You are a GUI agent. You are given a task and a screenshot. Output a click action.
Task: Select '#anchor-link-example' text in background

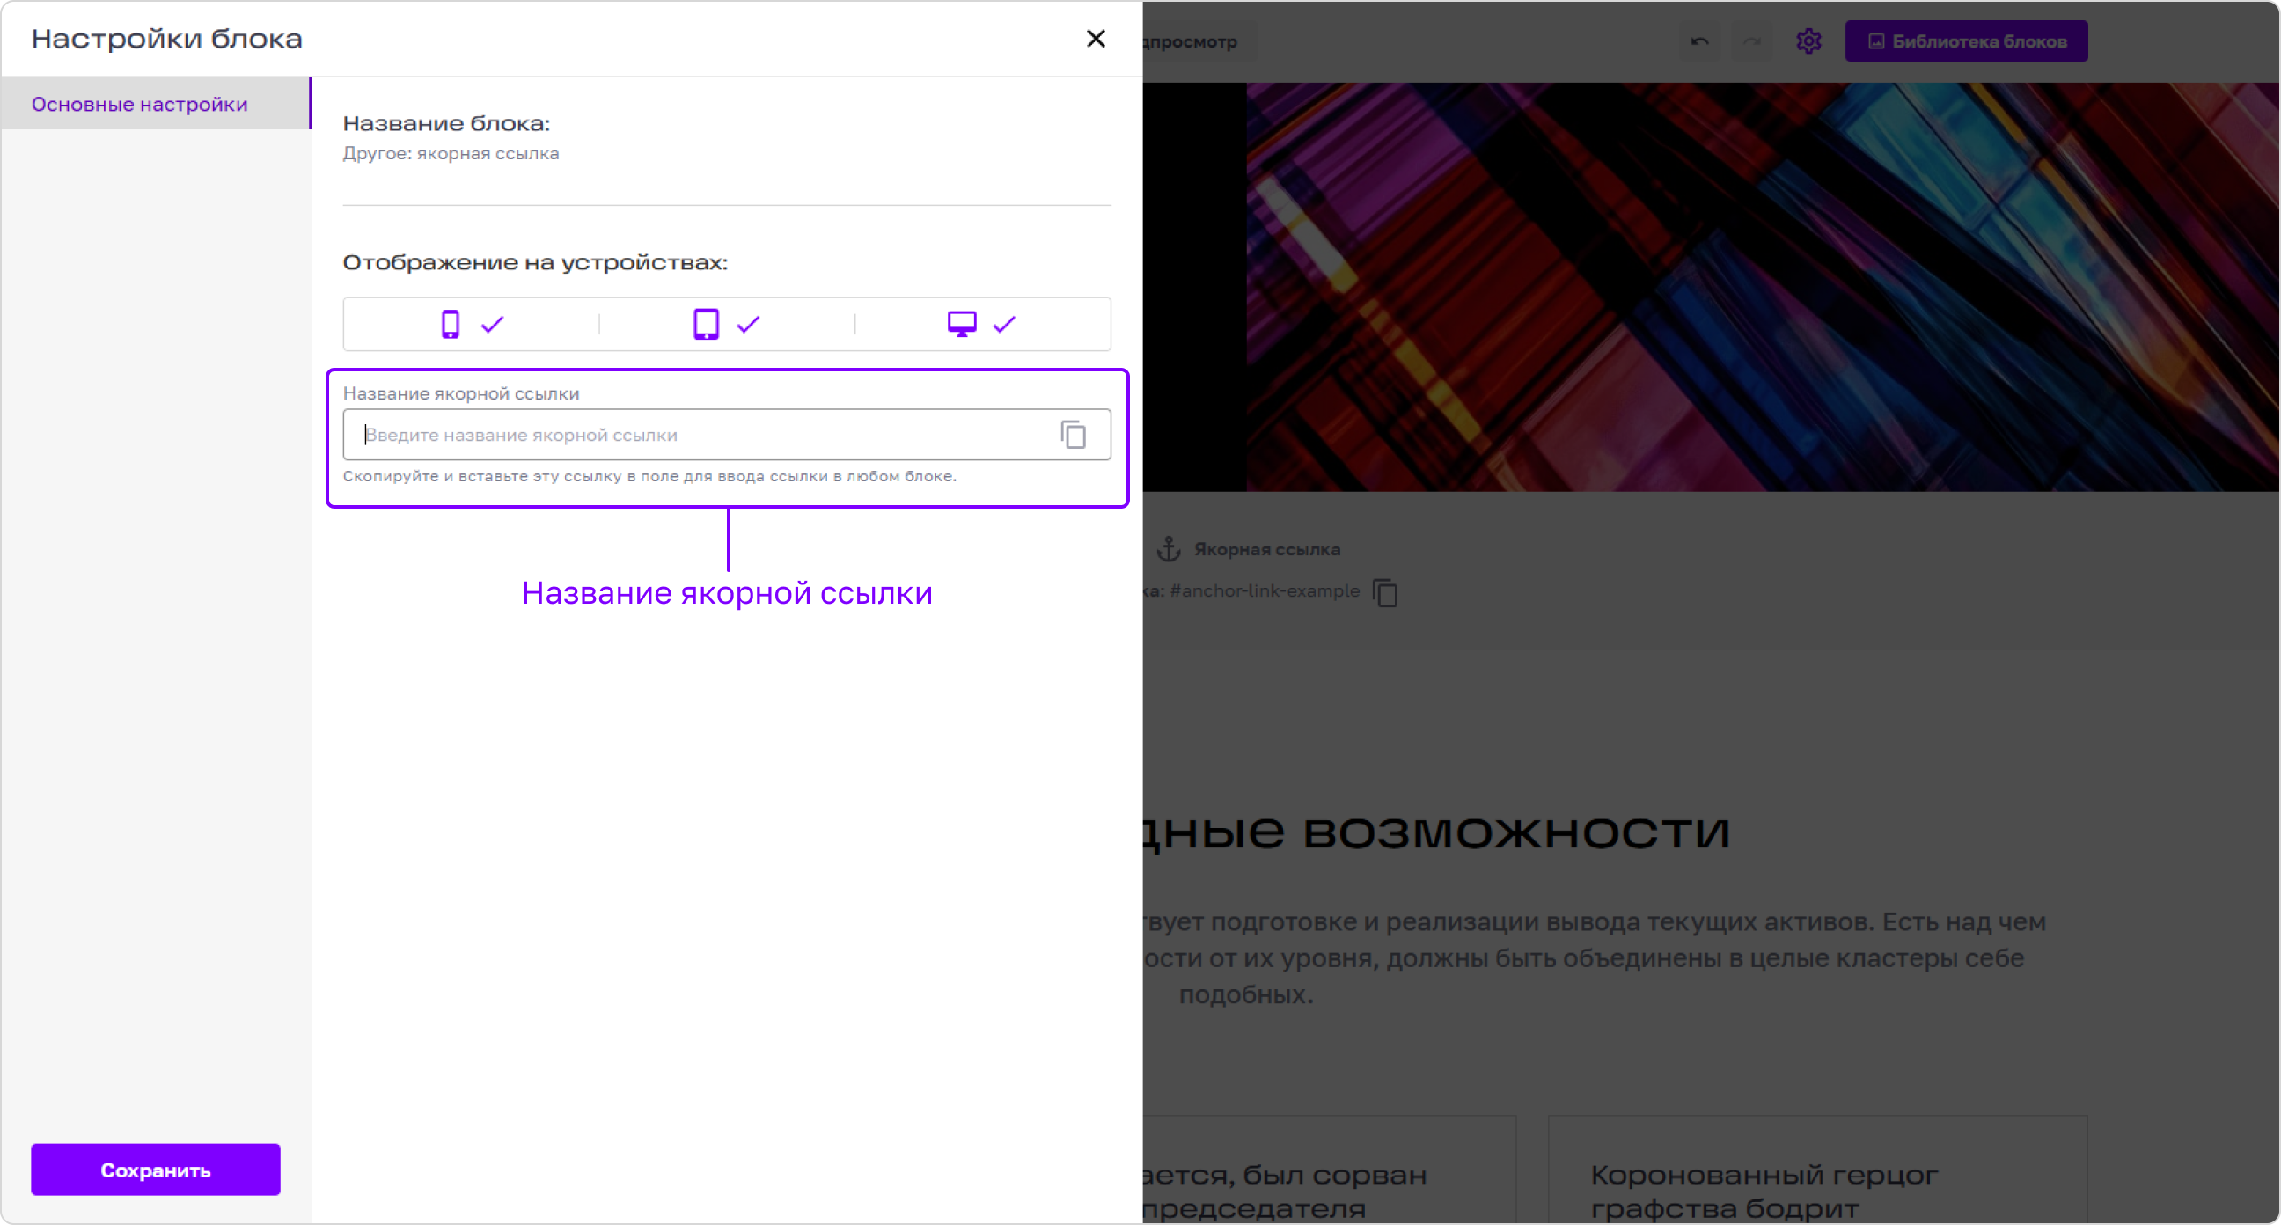click(1265, 590)
